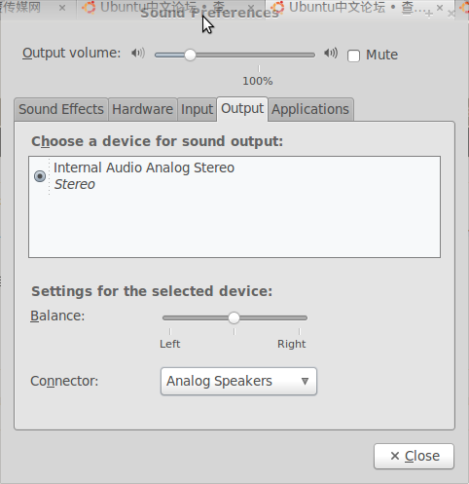Select the Internal Audio Analog Stereo radio button
Image resolution: width=469 pixels, height=484 pixels.
pyautogui.click(x=40, y=176)
